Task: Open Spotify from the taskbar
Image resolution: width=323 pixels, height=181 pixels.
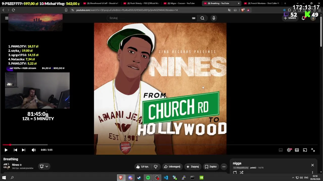Action: click(148, 178)
